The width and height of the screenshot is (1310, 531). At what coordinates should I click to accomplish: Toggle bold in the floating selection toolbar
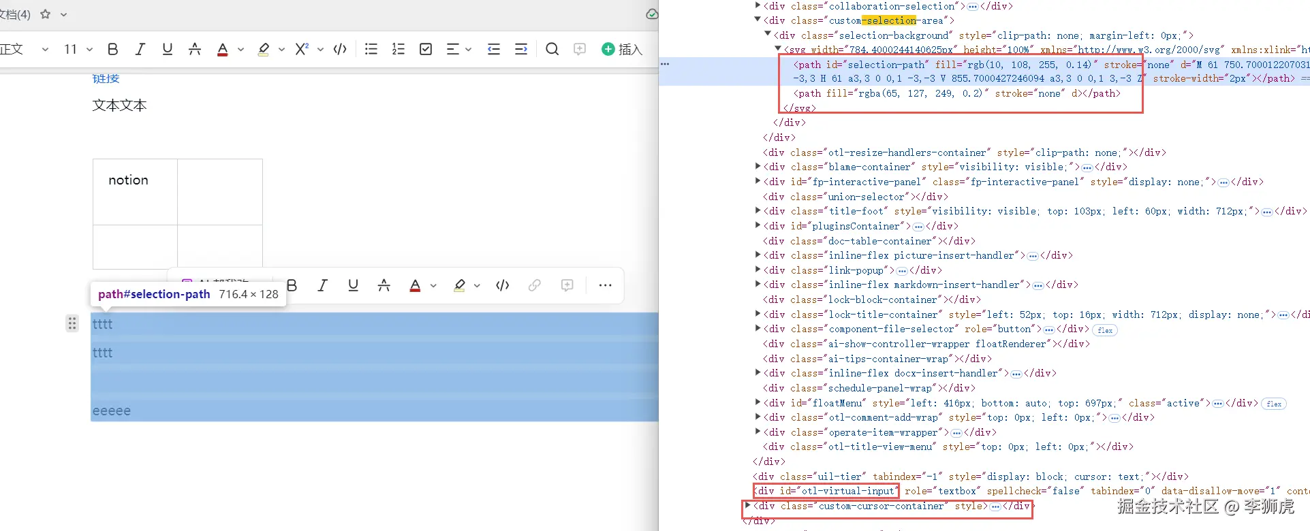click(292, 285)
